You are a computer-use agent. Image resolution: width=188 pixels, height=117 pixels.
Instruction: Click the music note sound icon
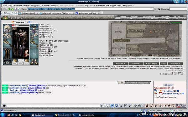coord(130,106)
